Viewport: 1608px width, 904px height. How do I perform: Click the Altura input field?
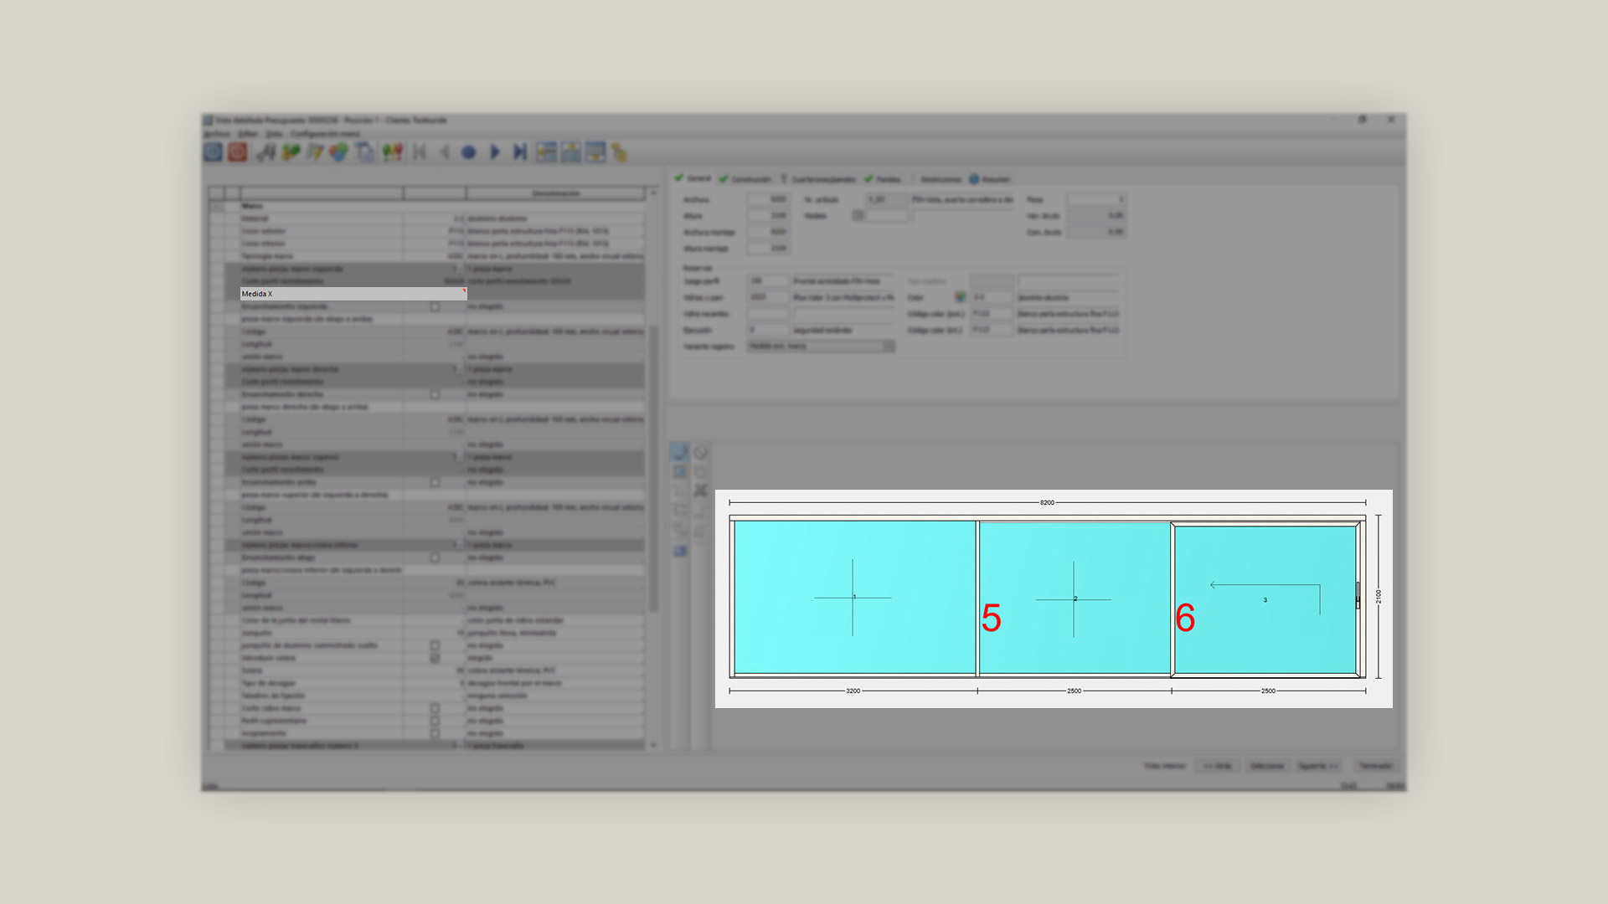768,216
